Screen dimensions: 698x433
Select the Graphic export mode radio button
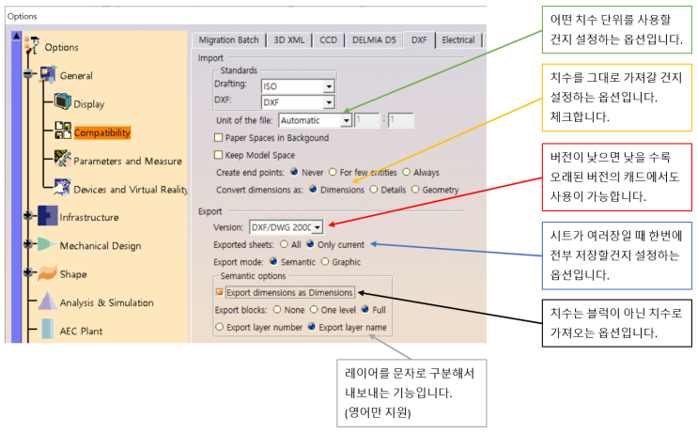click(x=325, y=262)
